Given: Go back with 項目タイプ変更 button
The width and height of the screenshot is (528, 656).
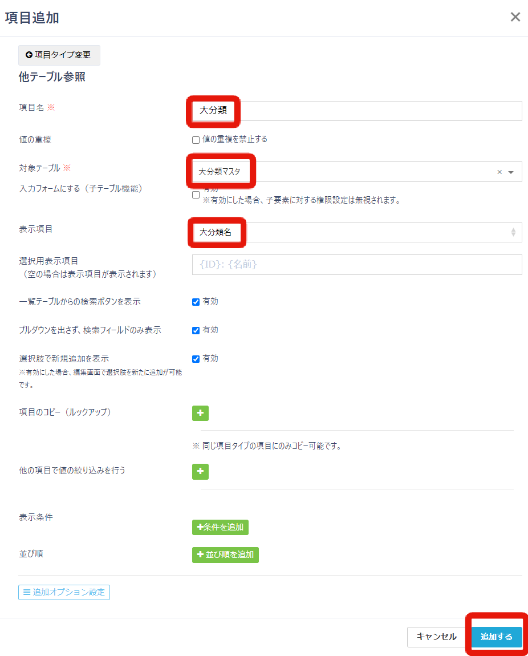Looking at the screenshot, I should pos(59,55).
